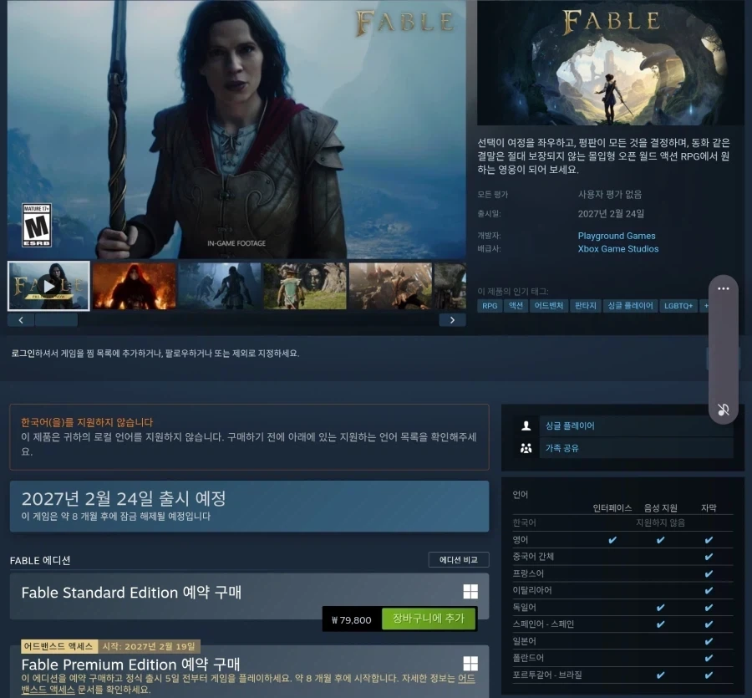752x698 pixels.
Task: Select the 판타지 tag
Action: [x=585, y=306]
